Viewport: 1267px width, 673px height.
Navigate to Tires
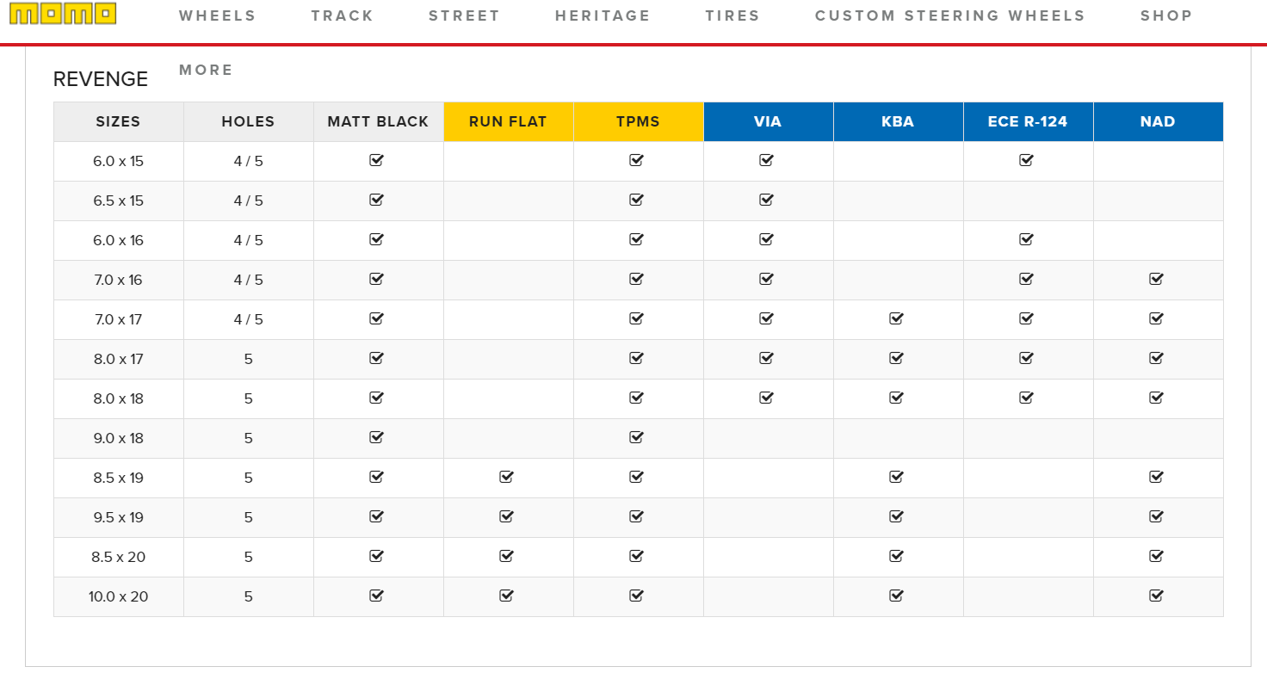(732, 15)
